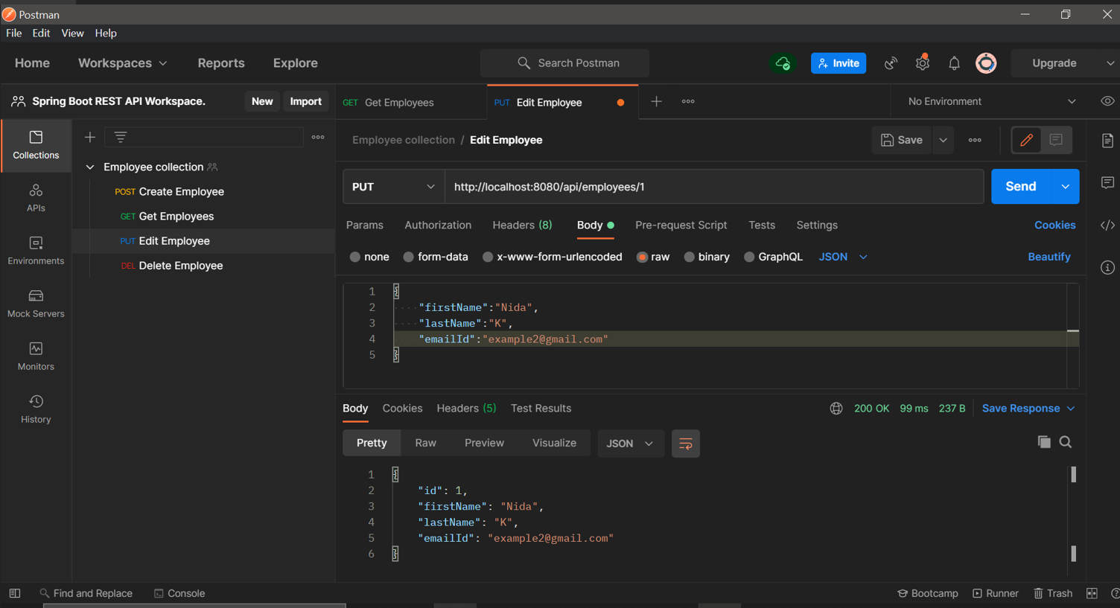The width and height of the screenshot is (1120, 608).
Task: Open the user avatar menu
Action: [986, 63]
